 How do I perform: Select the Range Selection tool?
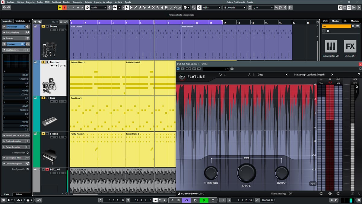[x=131, y=7]
